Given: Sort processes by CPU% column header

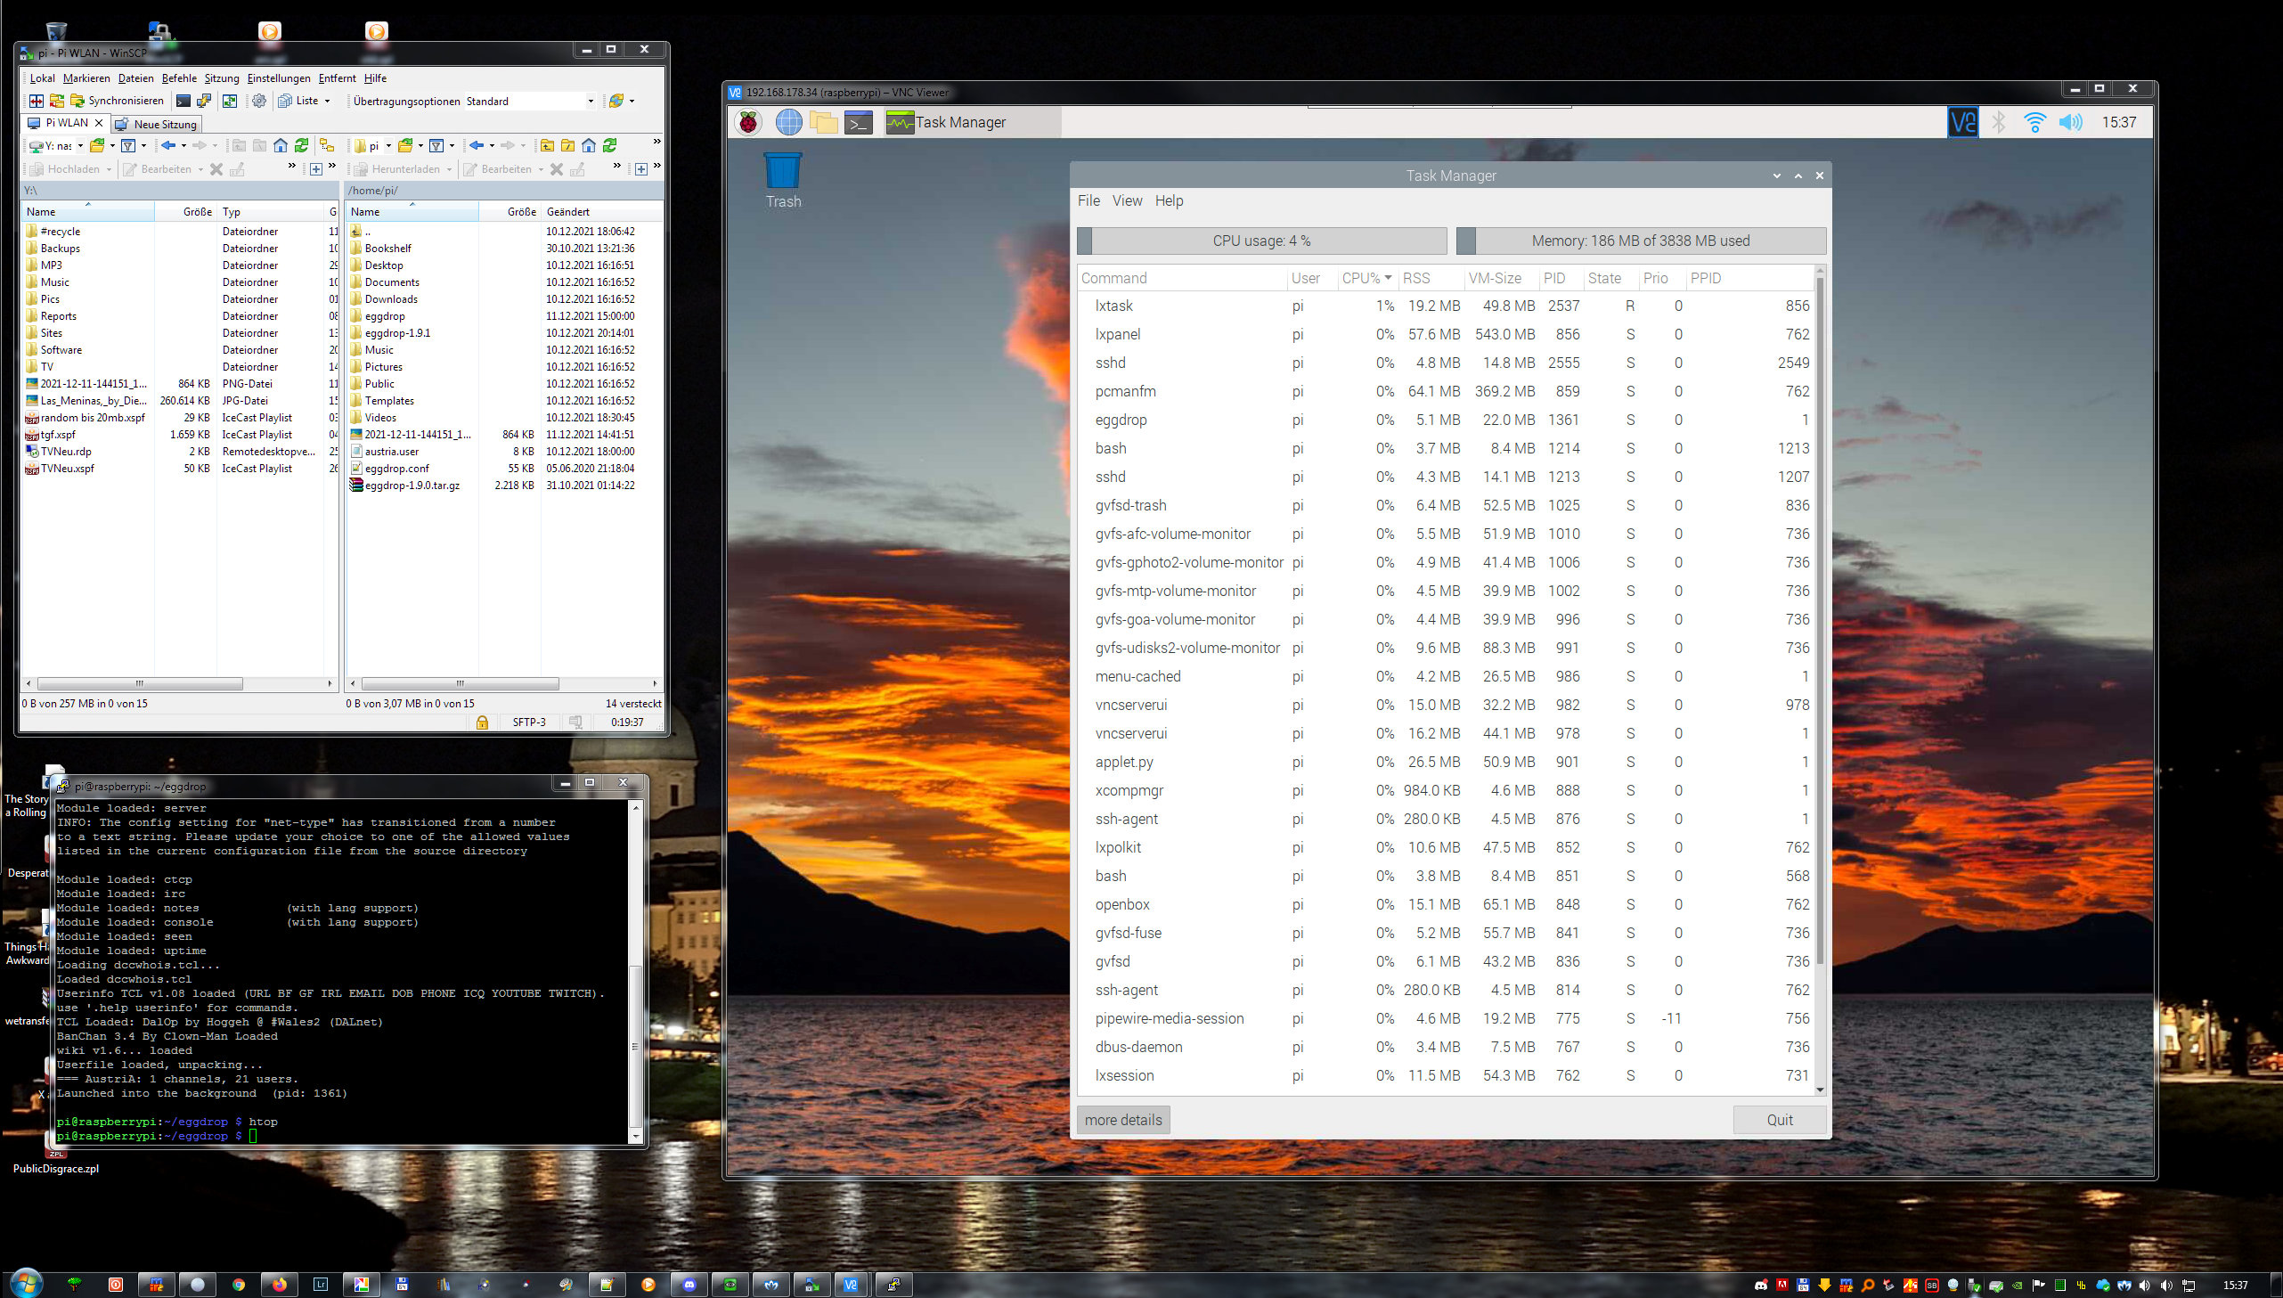Looking at the screenshot, I should click(x=1361, y=278).
